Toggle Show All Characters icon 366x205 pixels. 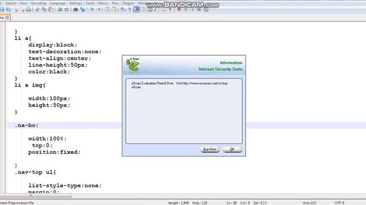(x=130, y=10)
